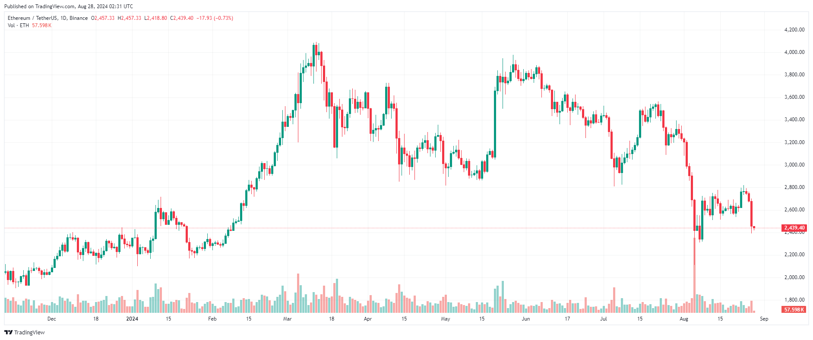
Task: Click the Mar label on time axis
Action: [287, 319]
